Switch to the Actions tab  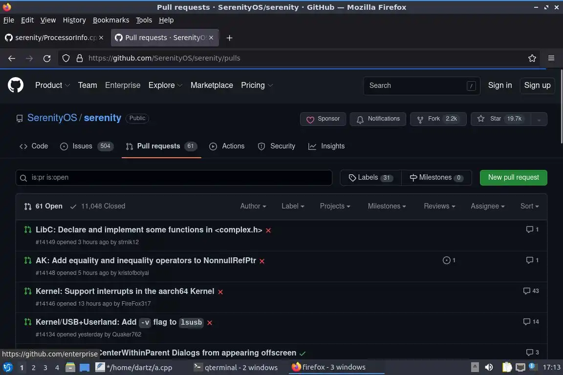tap(227, 146)
